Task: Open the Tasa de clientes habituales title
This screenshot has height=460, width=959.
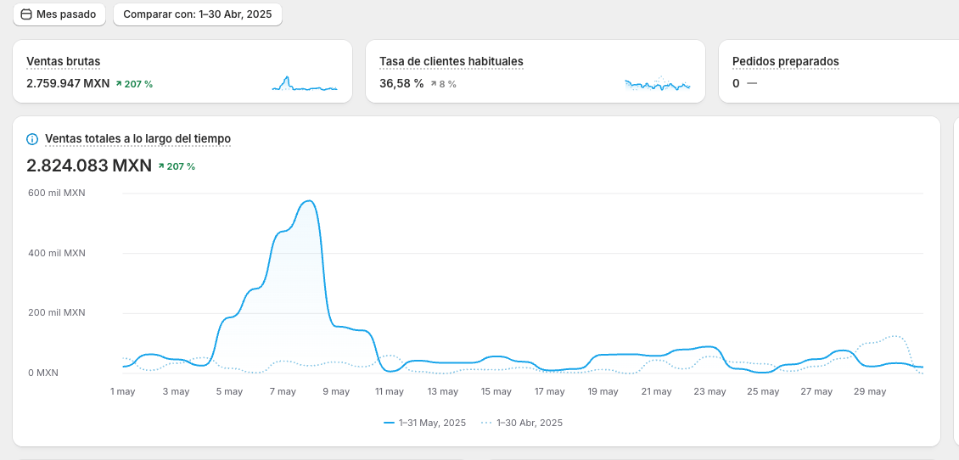Action: click(x=451, y=61)
